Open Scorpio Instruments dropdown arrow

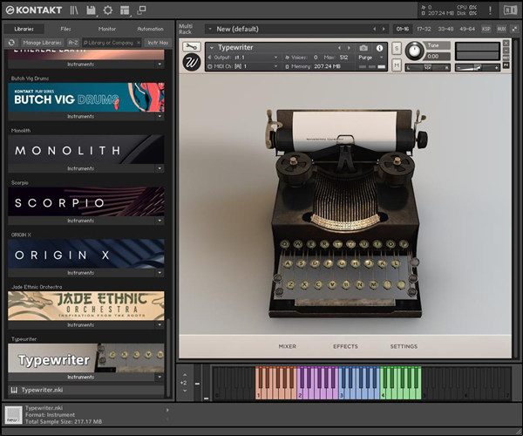tap(160, 221)
